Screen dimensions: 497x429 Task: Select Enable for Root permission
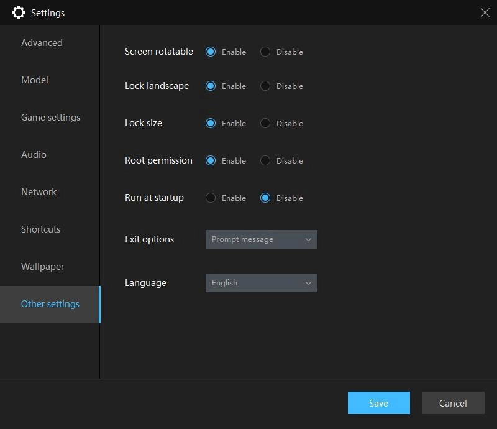[211, 160]
